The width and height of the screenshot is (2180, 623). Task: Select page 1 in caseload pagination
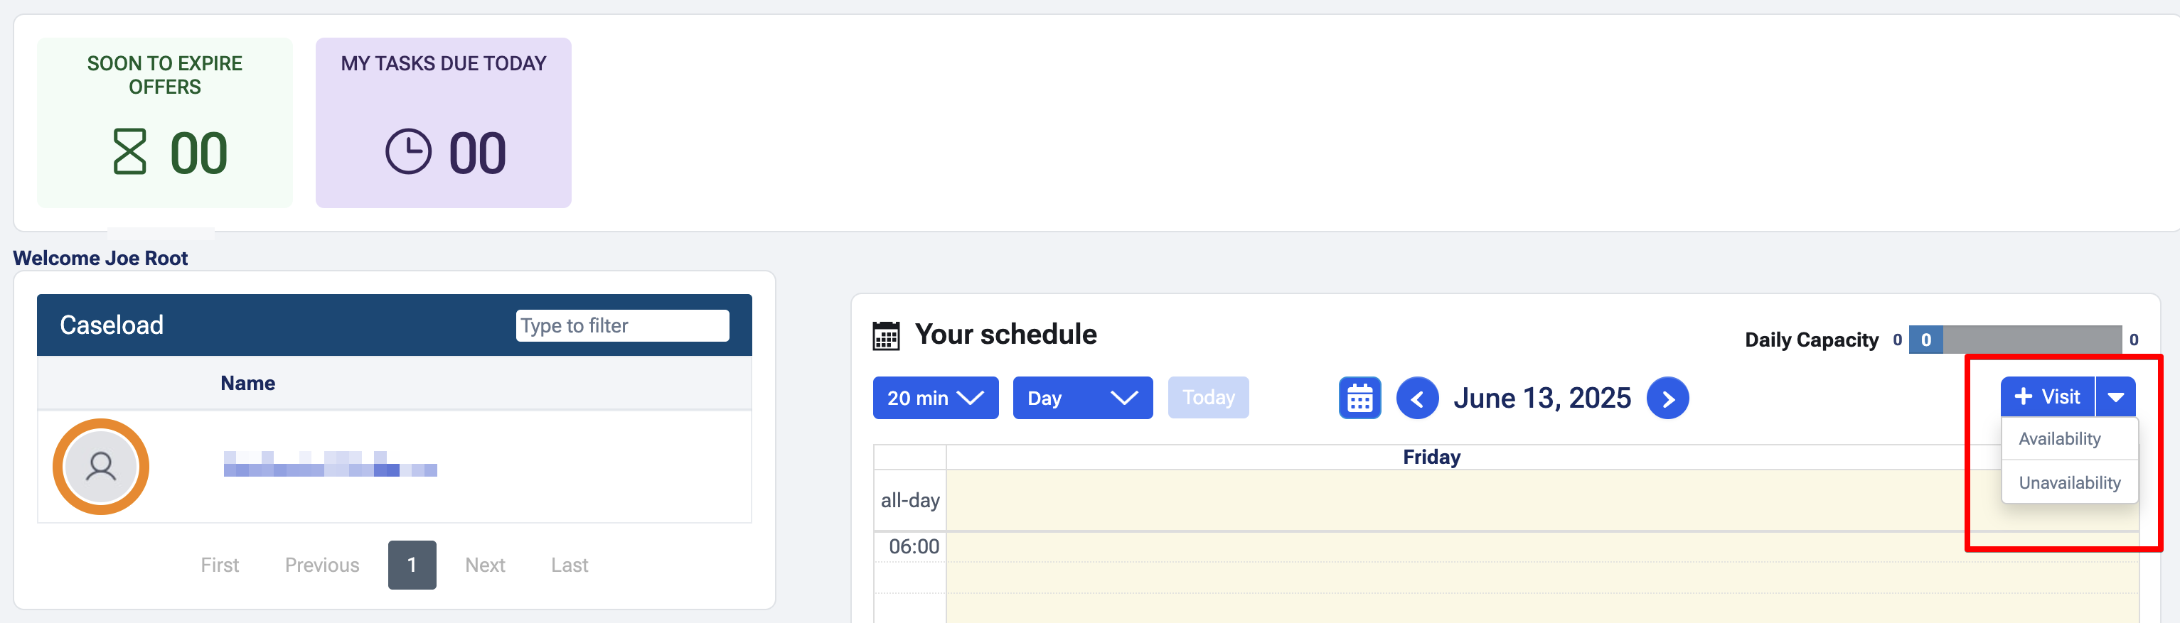(412, 565)
